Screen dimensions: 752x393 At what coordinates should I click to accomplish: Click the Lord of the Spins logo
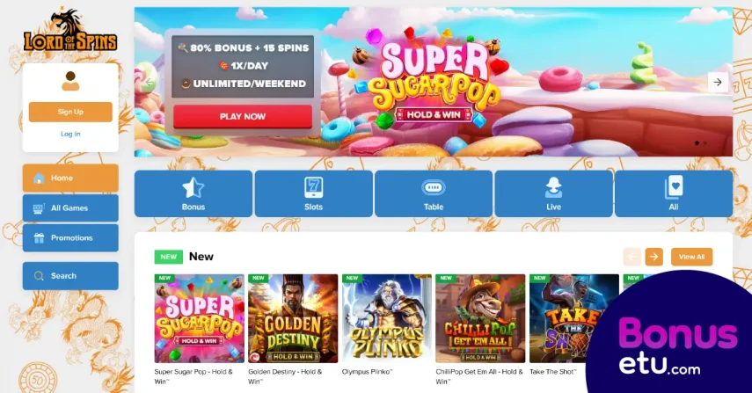pos(70,30)
